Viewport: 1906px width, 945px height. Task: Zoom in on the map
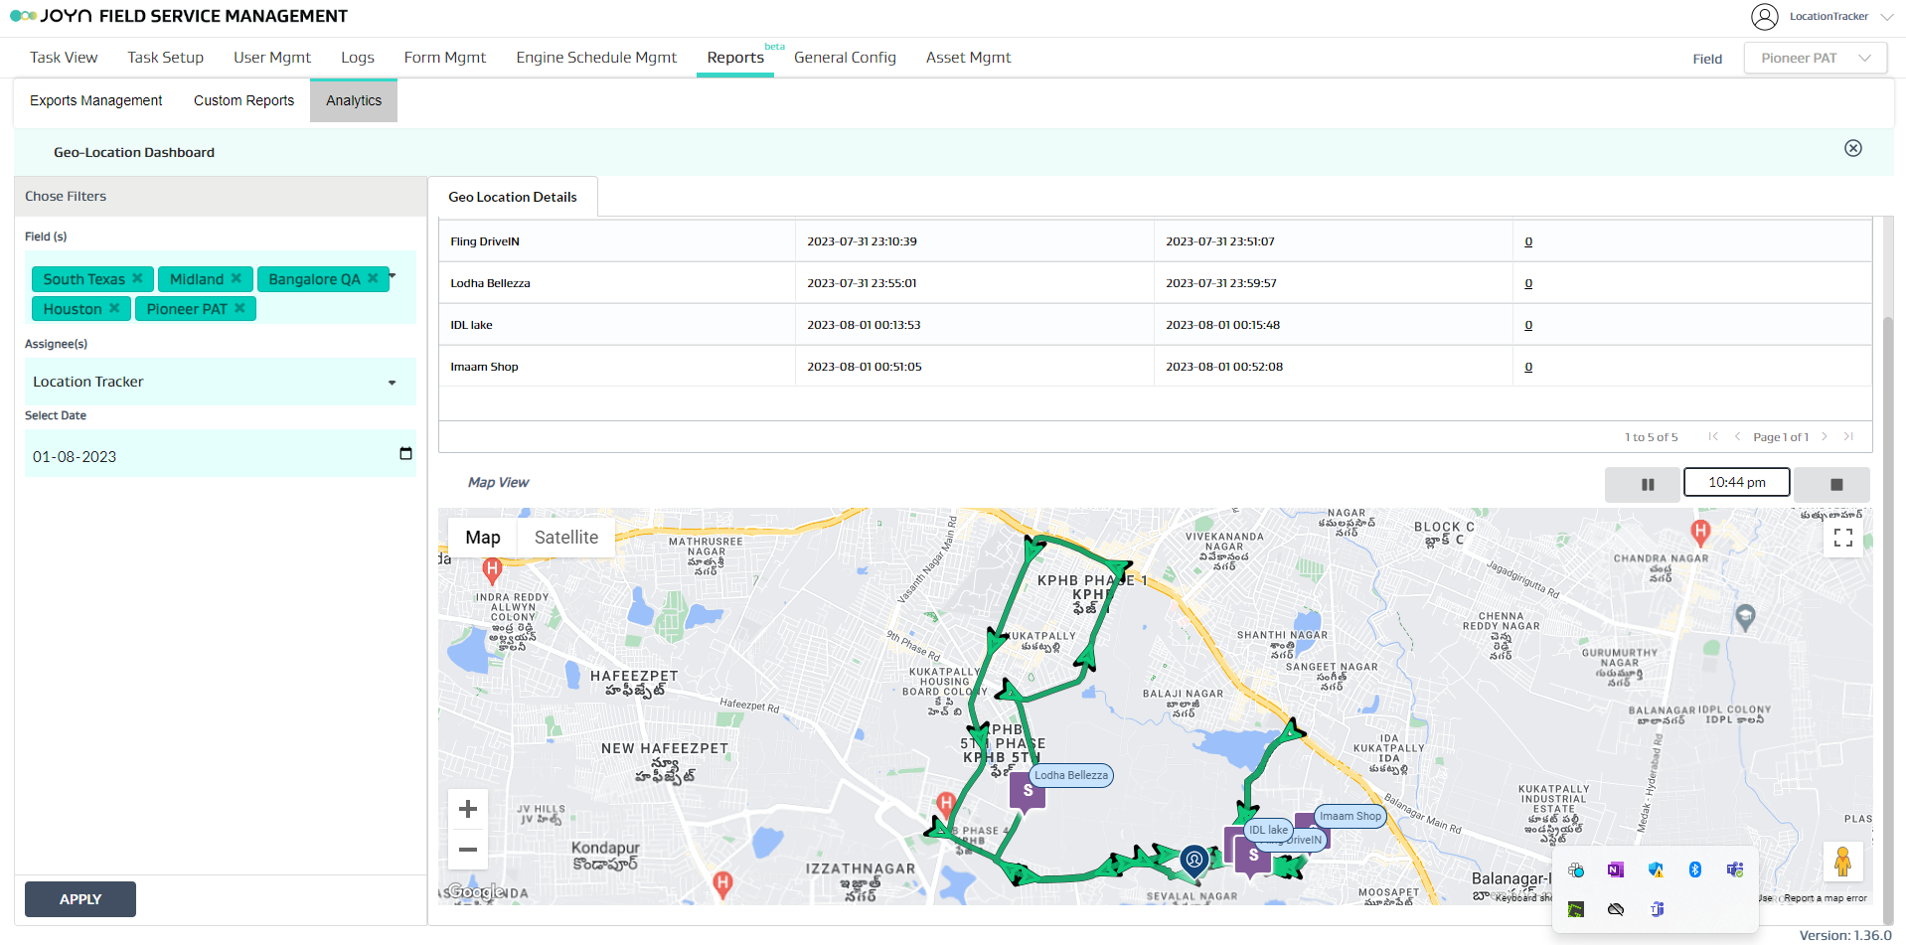tap(468, 810)
